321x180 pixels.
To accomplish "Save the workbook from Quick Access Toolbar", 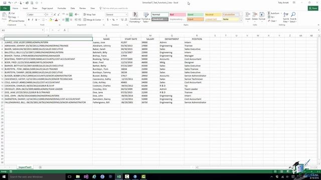I will pyautogui.click(x=5, y=3).
